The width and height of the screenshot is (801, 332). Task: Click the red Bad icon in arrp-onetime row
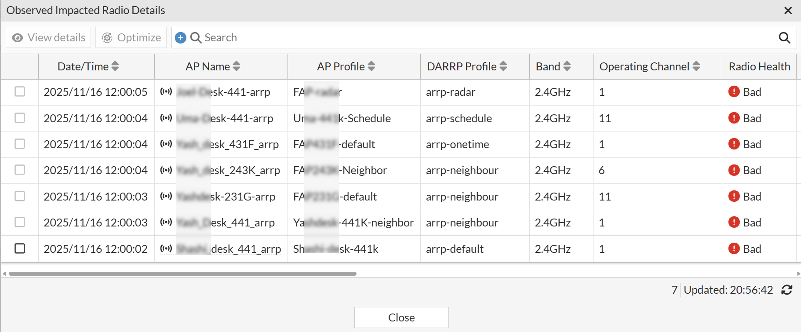tap(734, 144)
